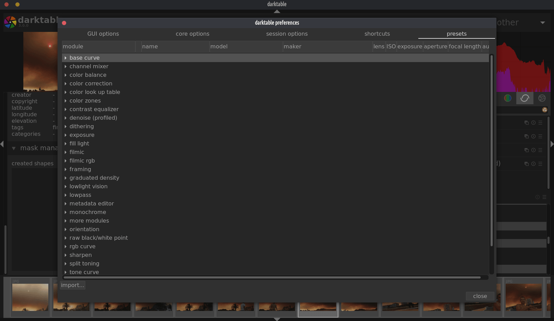The image size is (554, 321).
Task: Sort by the name column header
Action: (175, 47)
